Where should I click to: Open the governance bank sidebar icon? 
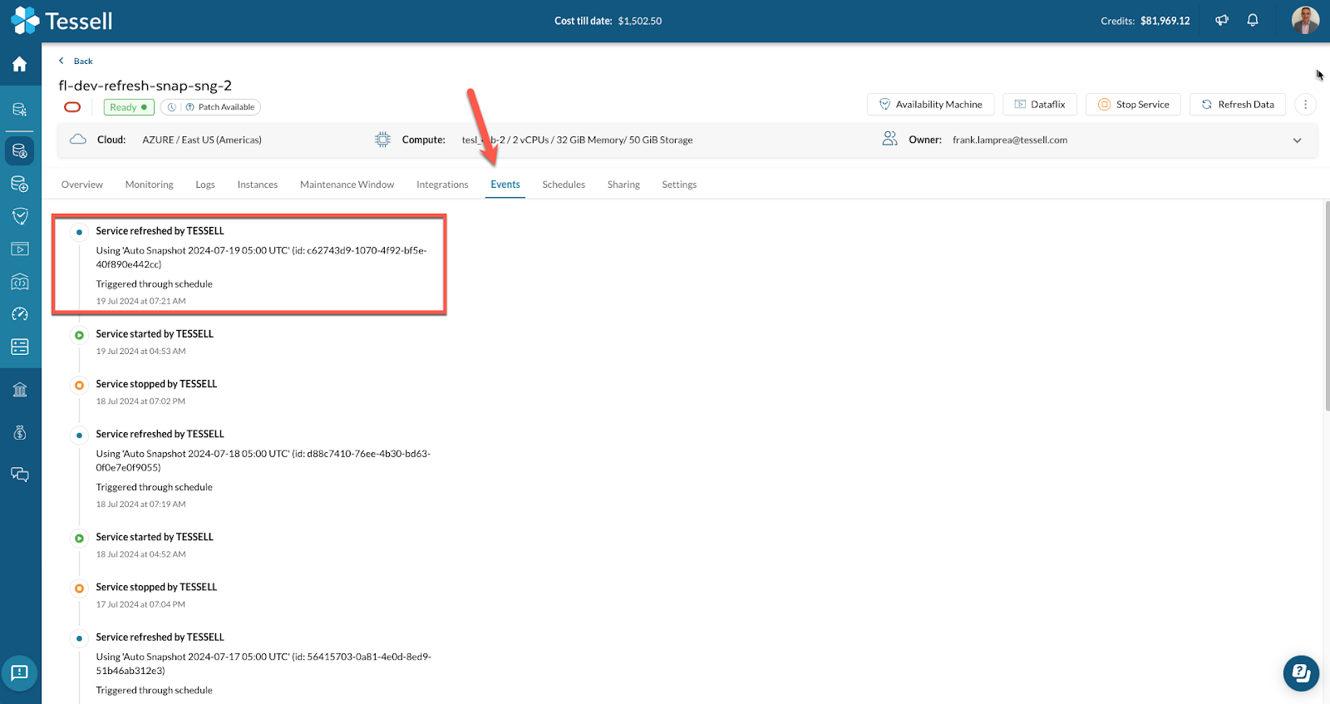[20, 390]
